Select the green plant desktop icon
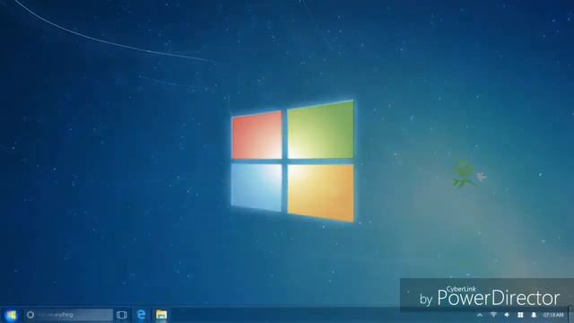 click(464, 174)
